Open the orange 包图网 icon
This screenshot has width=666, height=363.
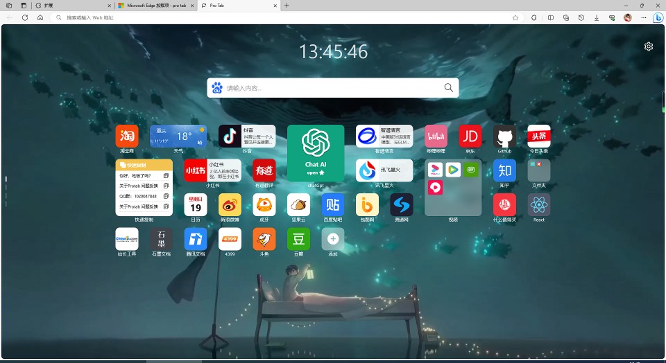tap(367, 205)
